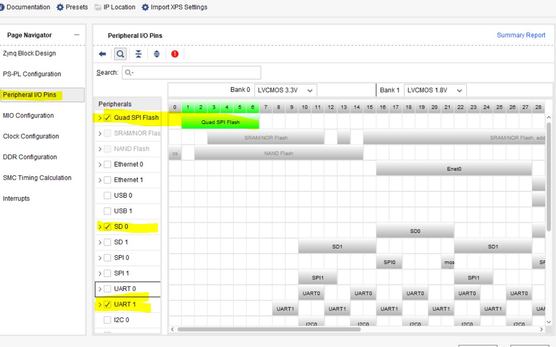Image resolution: width=556 pixels, height=347 pixels.
Task: Uncheck the Quad SPI Flash checkbox
Action: (108, 117)
